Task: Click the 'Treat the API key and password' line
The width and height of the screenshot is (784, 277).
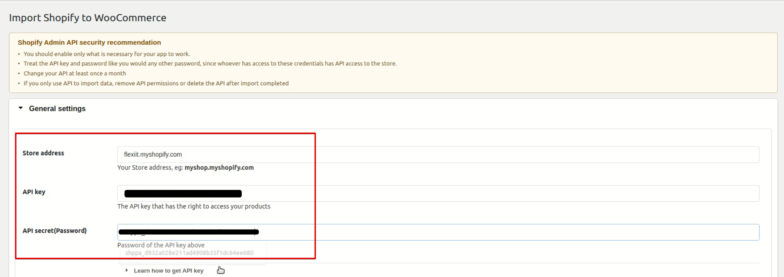Action: tap(210, 64)
